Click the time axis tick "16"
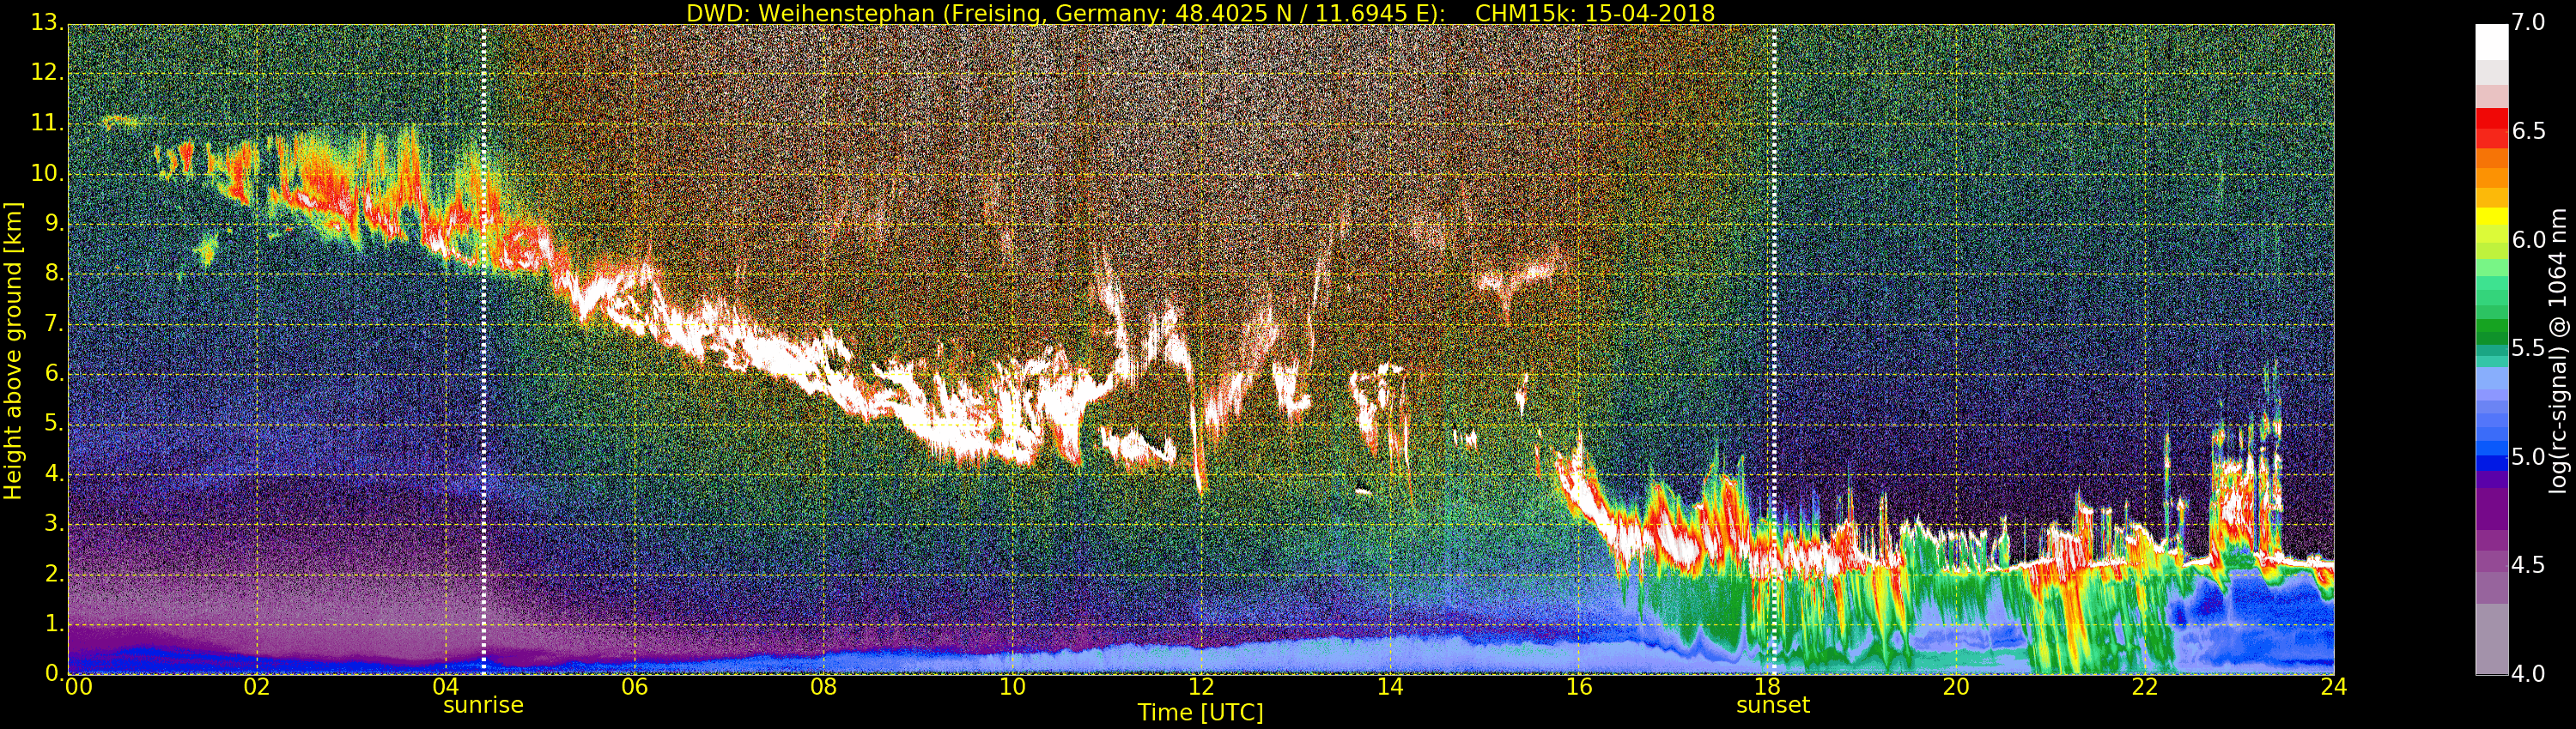 click(x=1579, y=687)
